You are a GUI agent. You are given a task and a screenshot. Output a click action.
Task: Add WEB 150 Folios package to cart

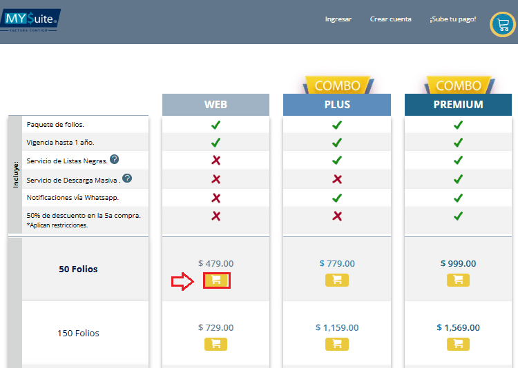215,345
